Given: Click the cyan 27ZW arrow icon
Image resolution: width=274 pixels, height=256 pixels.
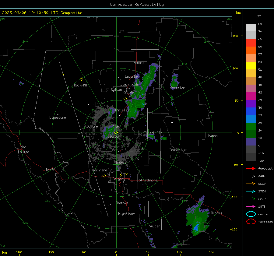Looking at the screenshot, I should point(251,191).
